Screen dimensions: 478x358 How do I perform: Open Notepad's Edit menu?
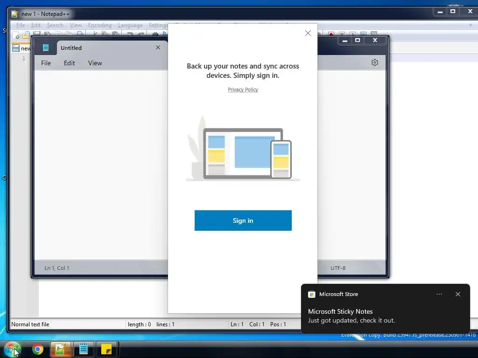(x=69, y=63)
